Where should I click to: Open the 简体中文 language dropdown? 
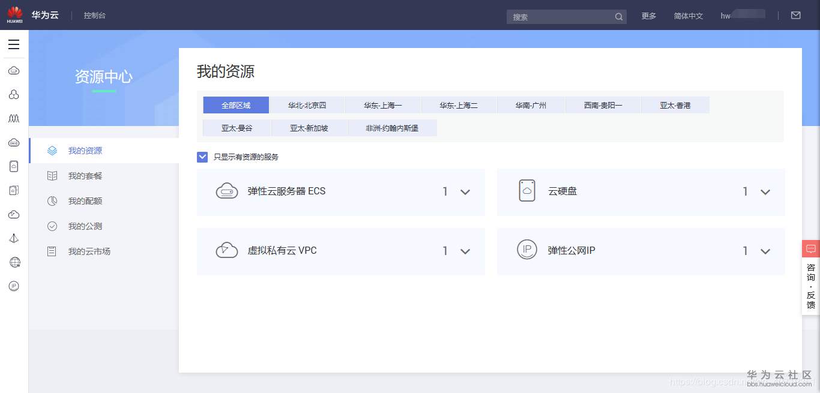coord(689,16)
